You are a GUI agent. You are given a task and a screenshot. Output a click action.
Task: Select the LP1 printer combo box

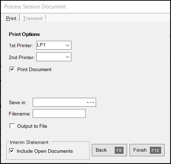coord(54,45)
